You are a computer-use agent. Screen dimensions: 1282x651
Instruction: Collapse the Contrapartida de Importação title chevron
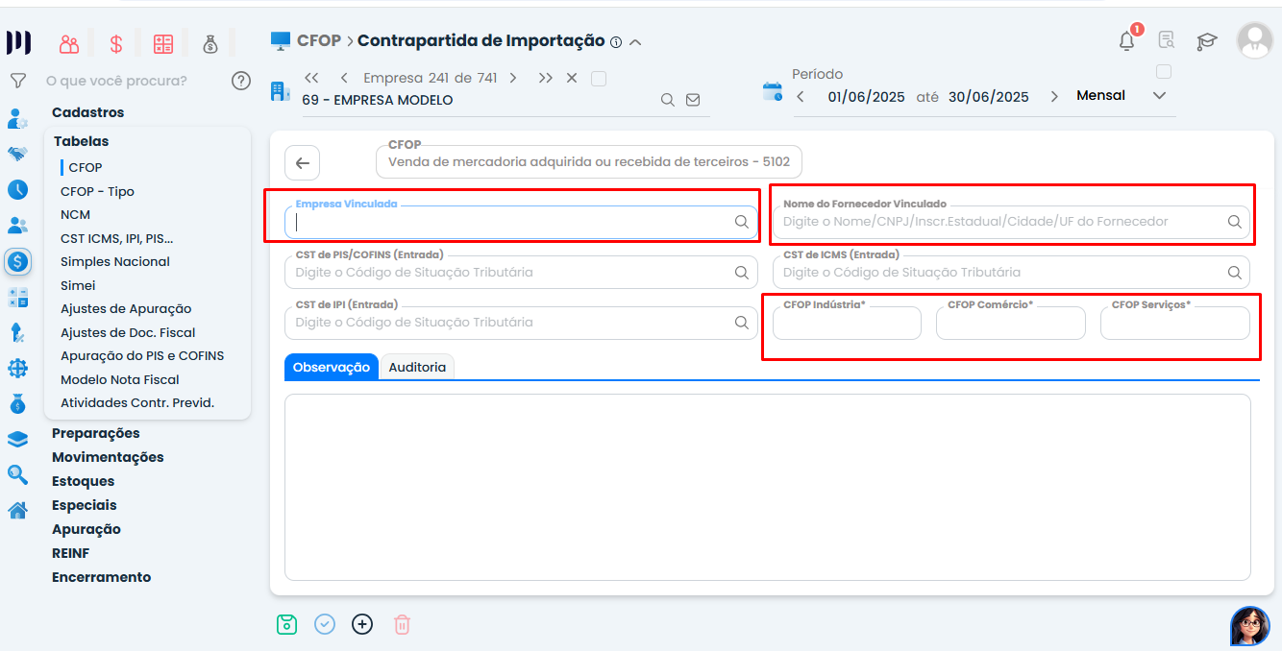click(634, 42)
